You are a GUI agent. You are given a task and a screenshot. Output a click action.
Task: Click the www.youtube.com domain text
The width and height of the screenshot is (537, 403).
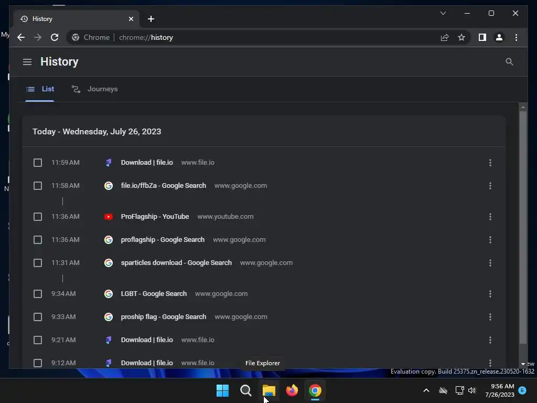click(225, 217)
